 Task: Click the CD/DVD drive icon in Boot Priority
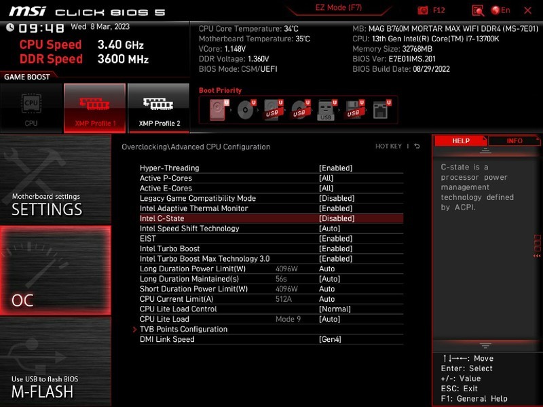point(246,110)
